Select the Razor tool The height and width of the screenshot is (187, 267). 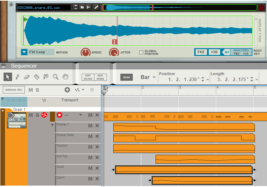pyautogui.click(x=36, y=77)
